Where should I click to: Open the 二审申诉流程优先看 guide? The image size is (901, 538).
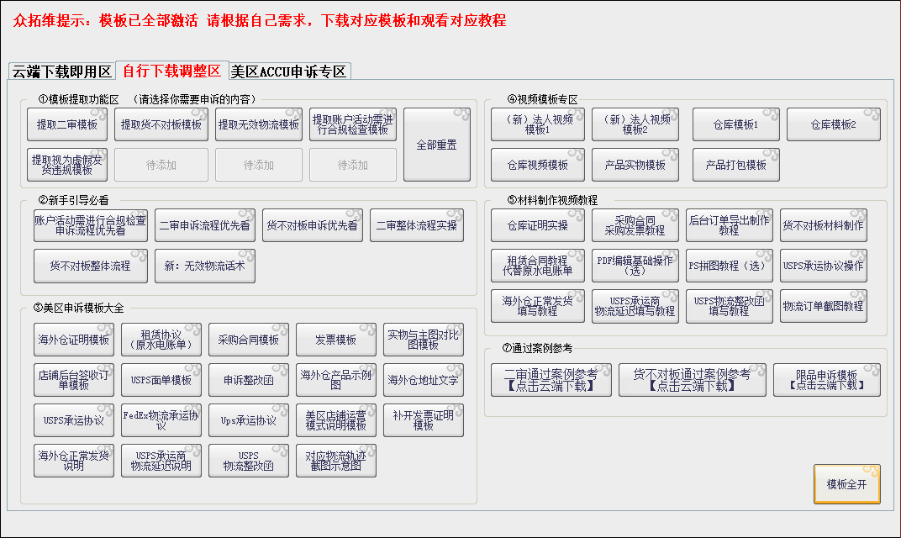[205, 225]
